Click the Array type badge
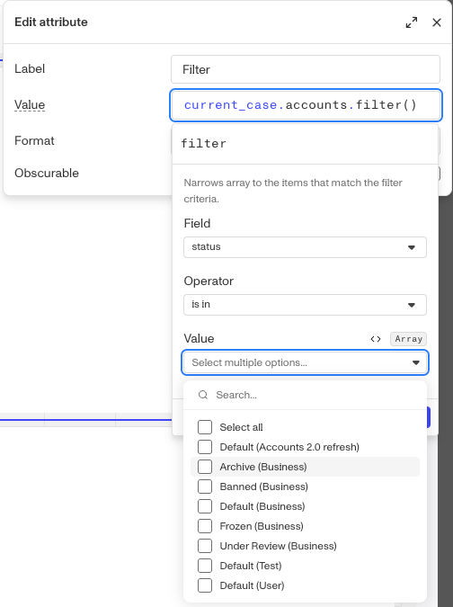Screen dimensions: 453x607 point(408,339)
